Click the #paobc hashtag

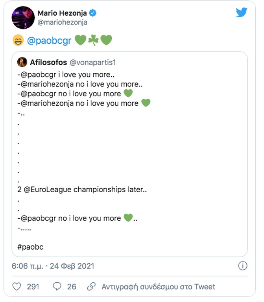point(30,247)
